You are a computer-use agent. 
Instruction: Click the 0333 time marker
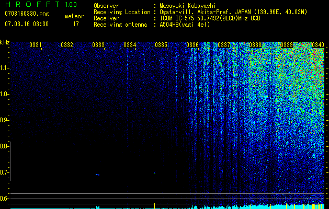98,45
